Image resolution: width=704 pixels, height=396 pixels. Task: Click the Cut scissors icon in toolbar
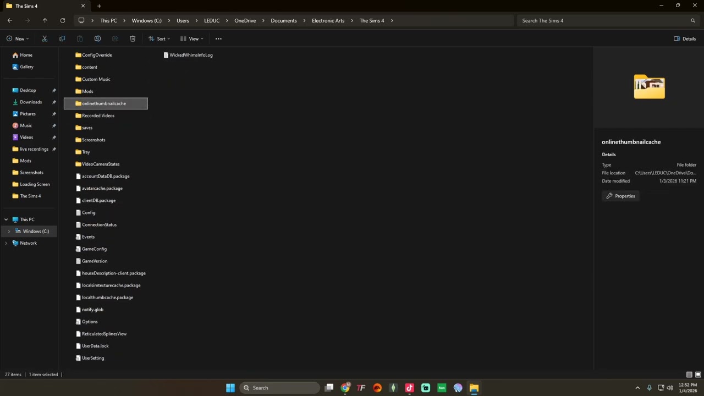45,38
